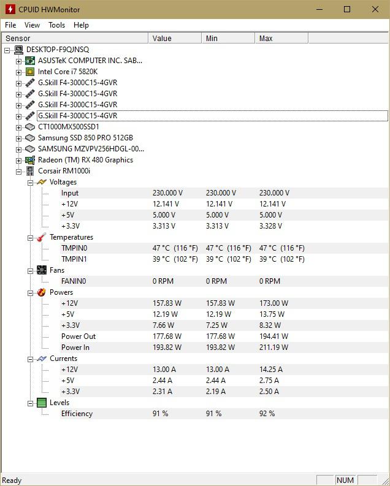The width and height of the screenshot is (390, 486).
Task: Expand the Intel Core i7 5820K node
Action: 18,72
